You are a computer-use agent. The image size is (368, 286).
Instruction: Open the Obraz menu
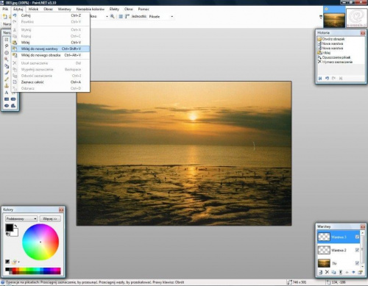[x=48, y=9]
